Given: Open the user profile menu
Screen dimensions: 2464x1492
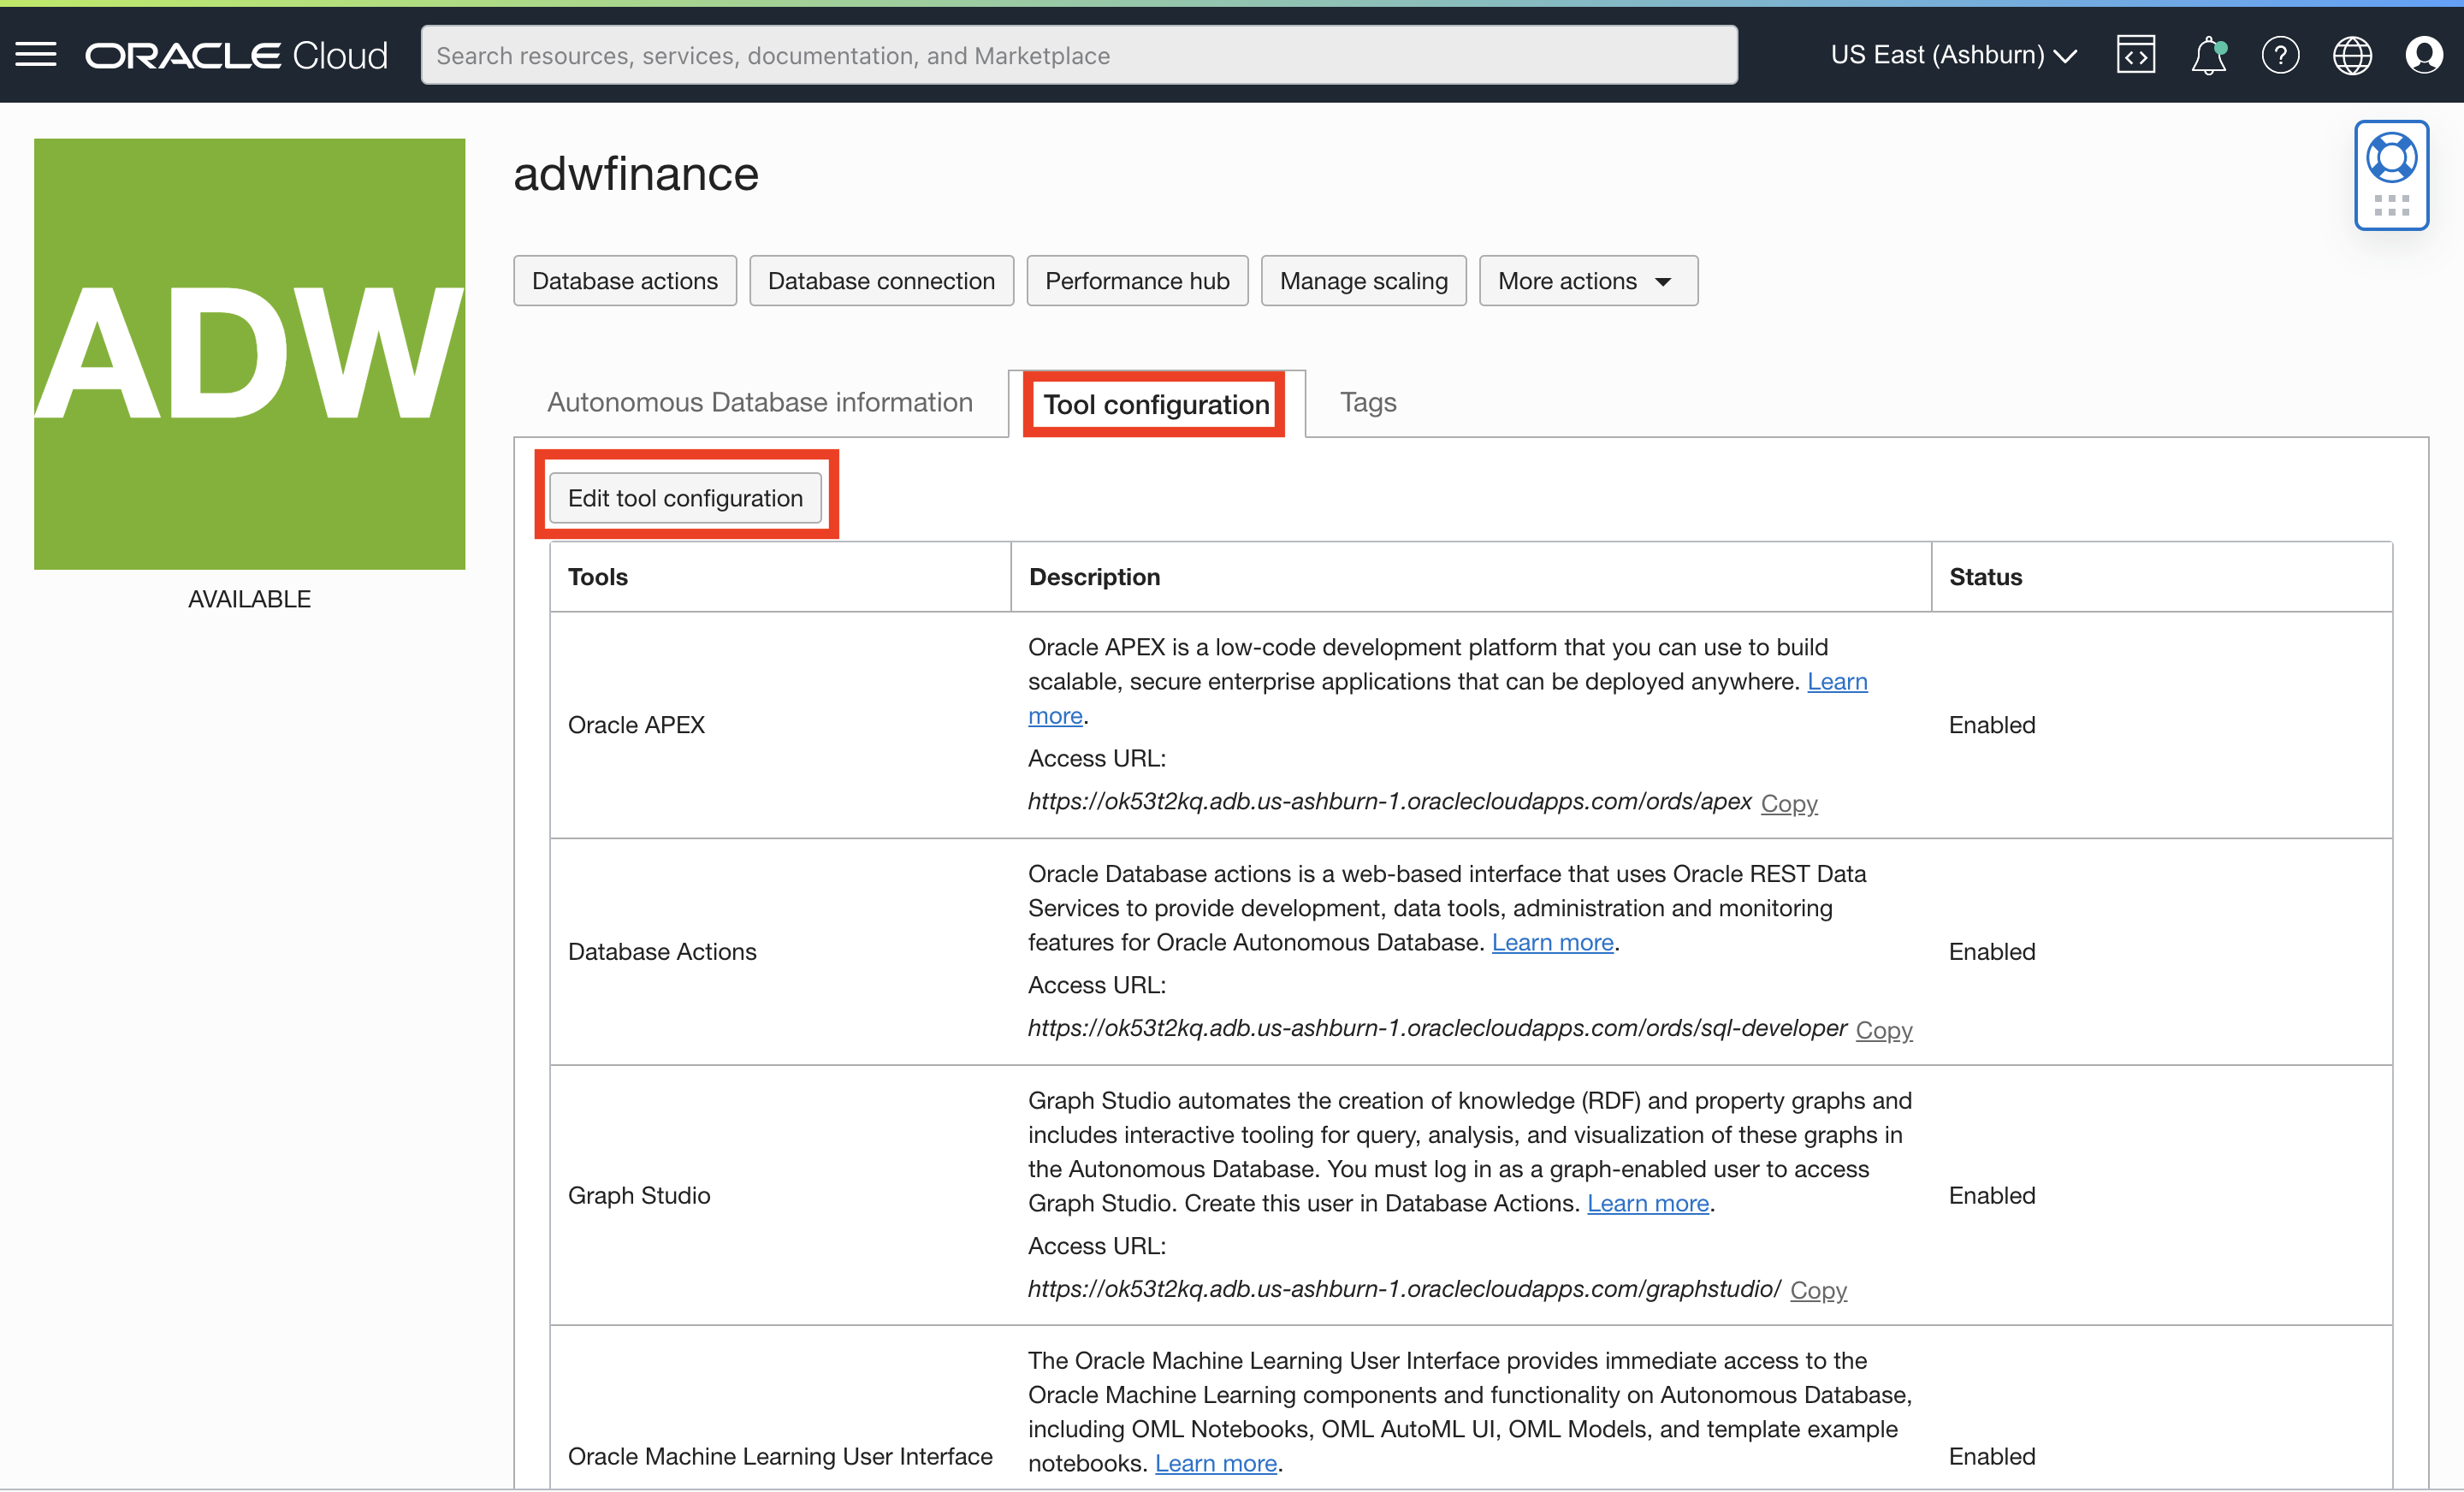Looking at the screenshot, I should (2425, 55).
